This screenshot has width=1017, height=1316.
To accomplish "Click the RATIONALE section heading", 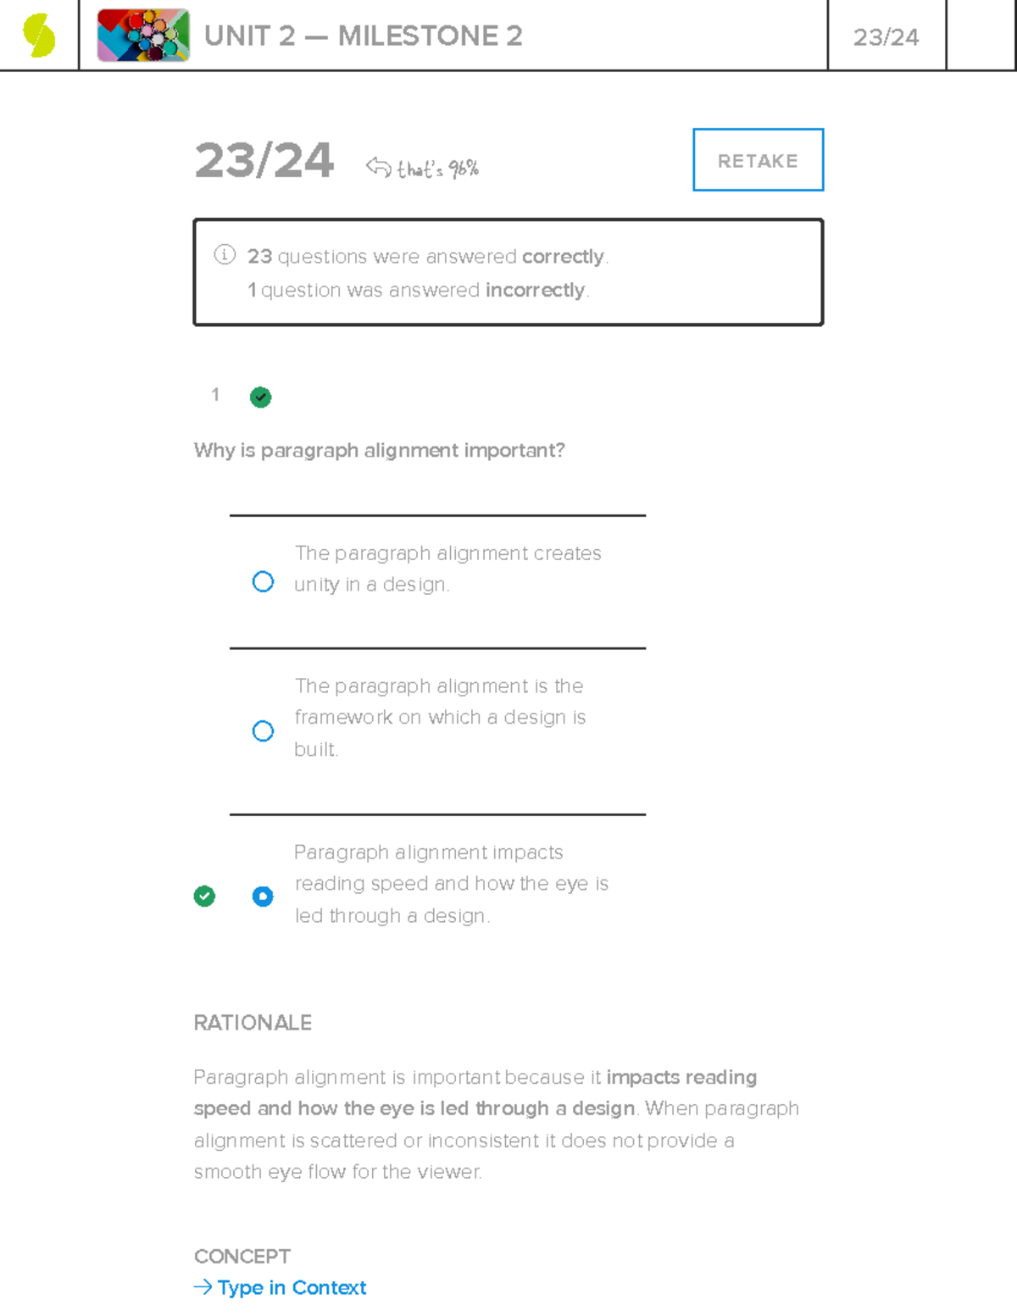I will point(252,1023).
